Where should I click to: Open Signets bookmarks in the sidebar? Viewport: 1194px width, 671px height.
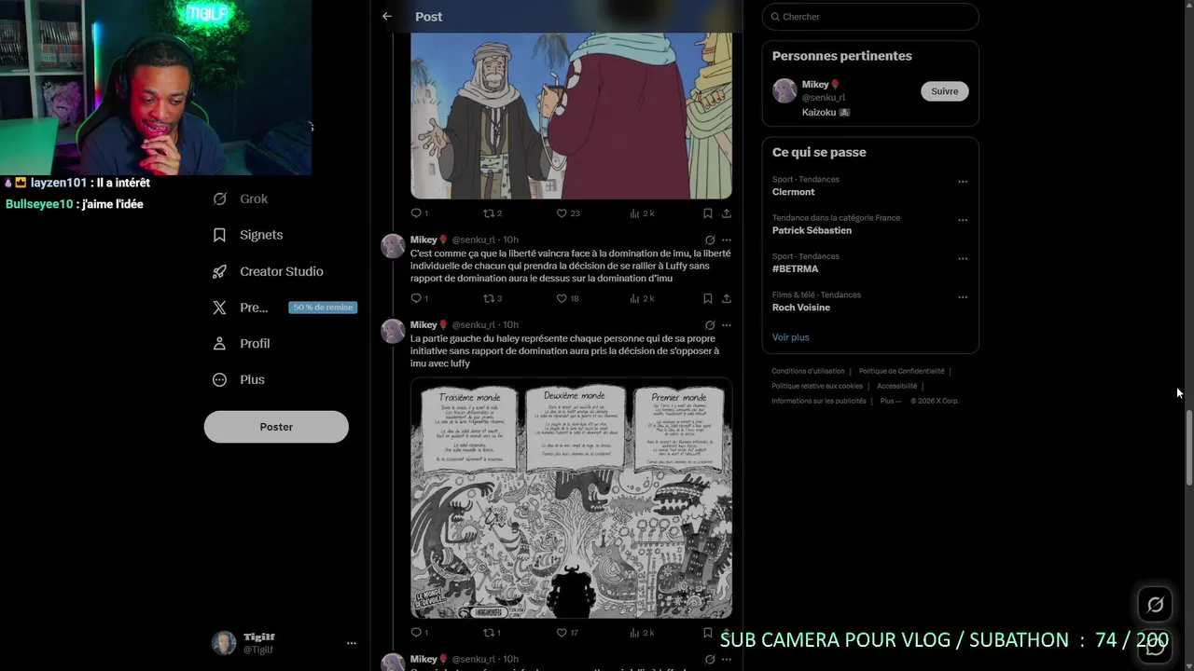coord(248,235)
